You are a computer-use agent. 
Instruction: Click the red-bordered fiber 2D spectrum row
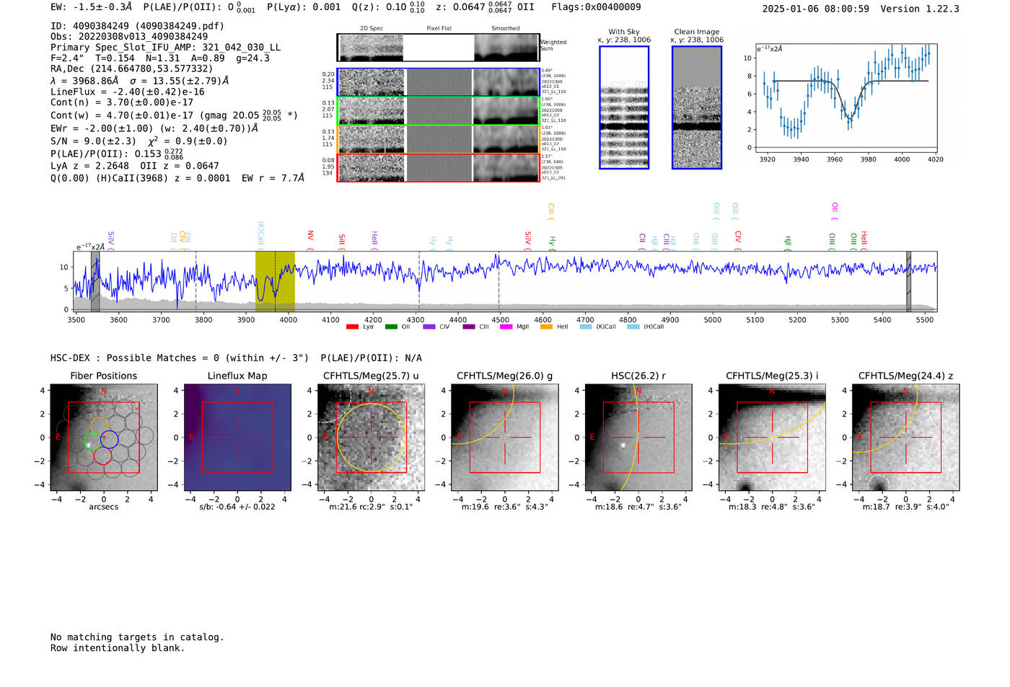(439, 168)
